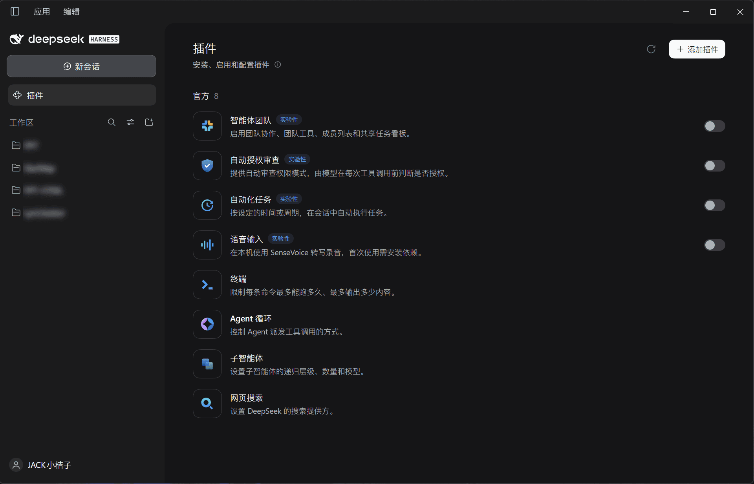Open the third blurred workspace folder

tap(37, 190)
